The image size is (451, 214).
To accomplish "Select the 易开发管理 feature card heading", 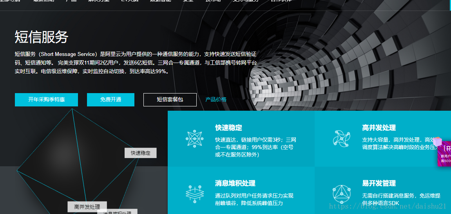I will (379, 183).
